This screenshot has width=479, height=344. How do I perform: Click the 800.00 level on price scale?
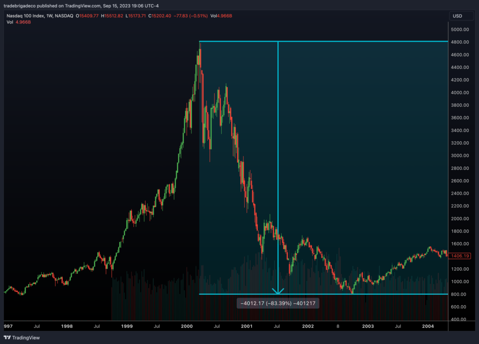(460, 294)
